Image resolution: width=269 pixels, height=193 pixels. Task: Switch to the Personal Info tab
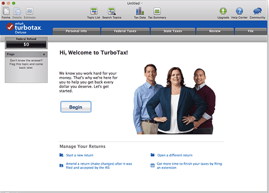point(76,31)
